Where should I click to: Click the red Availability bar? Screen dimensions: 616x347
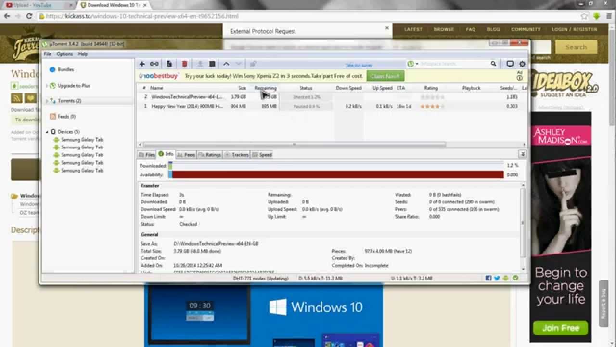click(335, 175)
